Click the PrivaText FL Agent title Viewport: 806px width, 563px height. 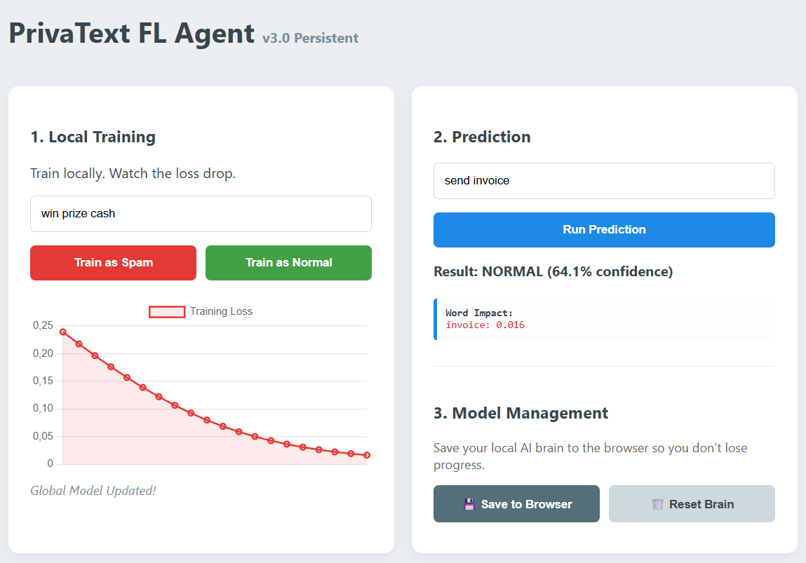[132, 34]
